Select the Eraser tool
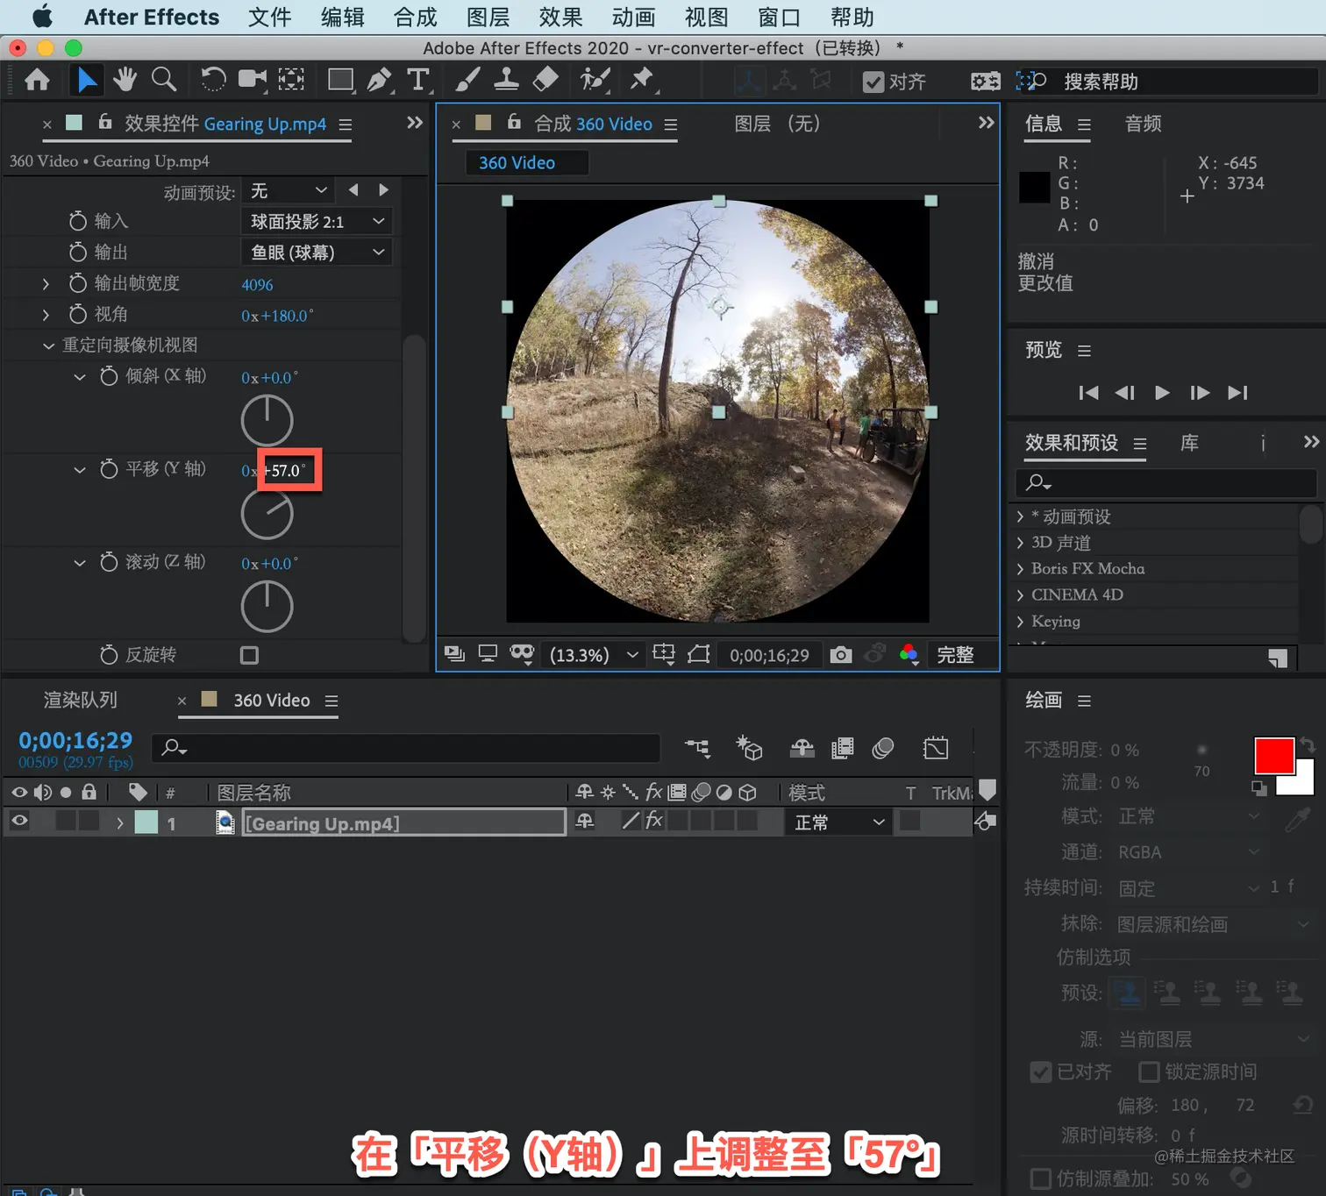 545,80
